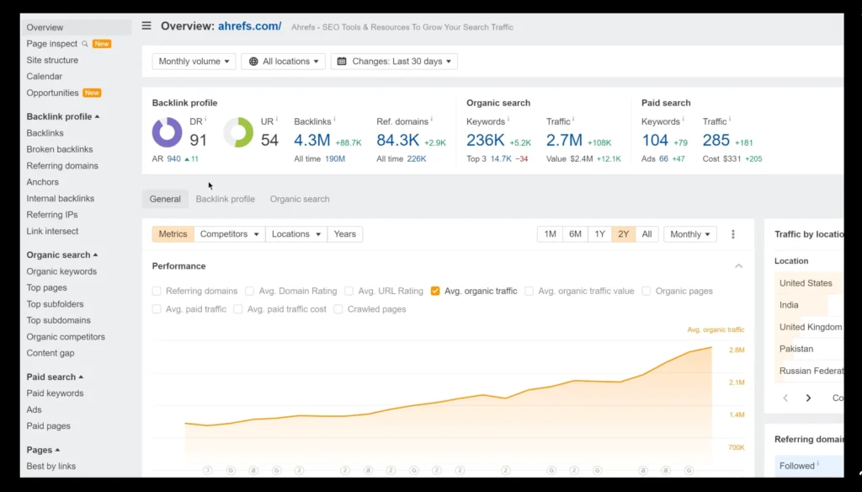Click the magnifier icon beside Page inspect
Screen dimensions: 862x492
85,44
